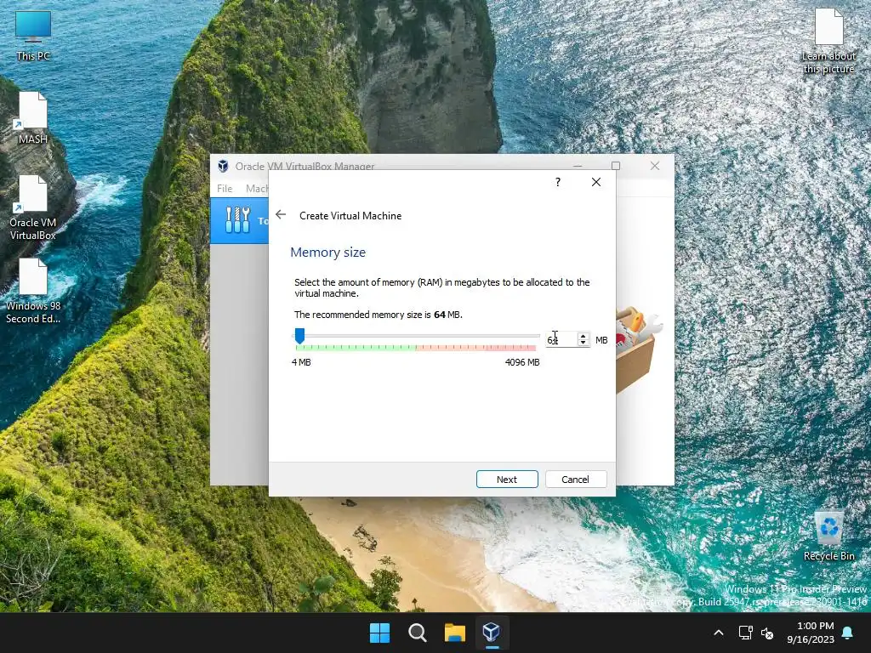Click the Next button
The height and width of the screenshot is (653, 871).
click(x=507, y=480)
